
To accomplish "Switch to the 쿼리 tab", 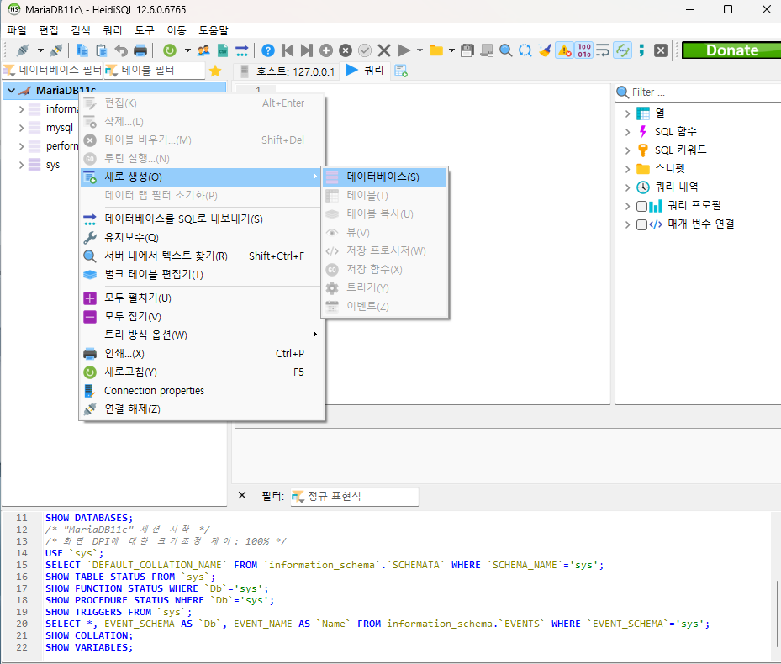I will coord(365,71).
